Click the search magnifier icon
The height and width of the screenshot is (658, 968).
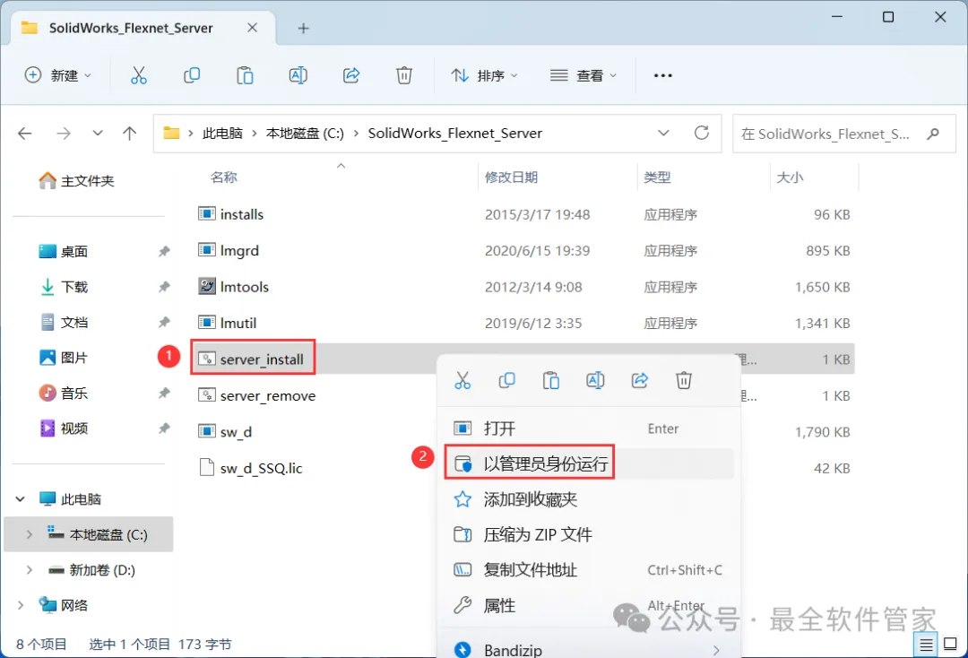(933, 134)
